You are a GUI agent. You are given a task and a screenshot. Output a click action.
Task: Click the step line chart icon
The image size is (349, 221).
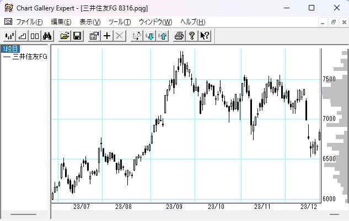(x=22, y=36)
